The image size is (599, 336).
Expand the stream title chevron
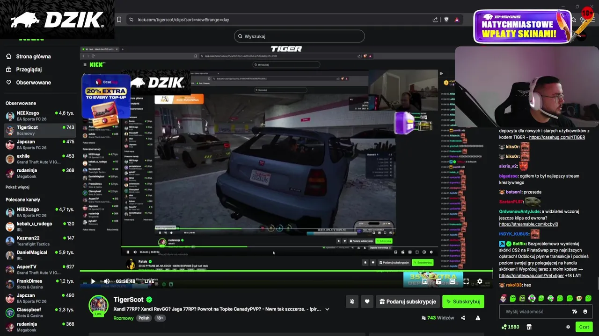tap(327, 309)
